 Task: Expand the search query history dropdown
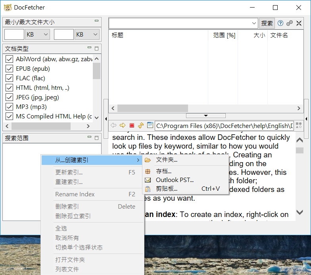click(254, 23)
